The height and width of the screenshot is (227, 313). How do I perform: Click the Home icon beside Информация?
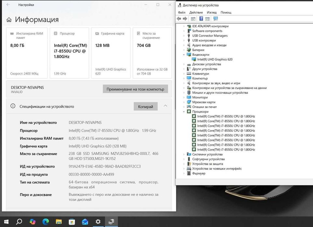pyautogui.click(x=9, y=20)
